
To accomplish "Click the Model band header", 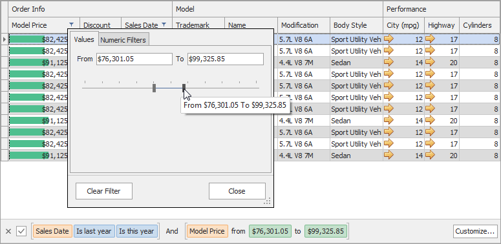I will point(277,9).
